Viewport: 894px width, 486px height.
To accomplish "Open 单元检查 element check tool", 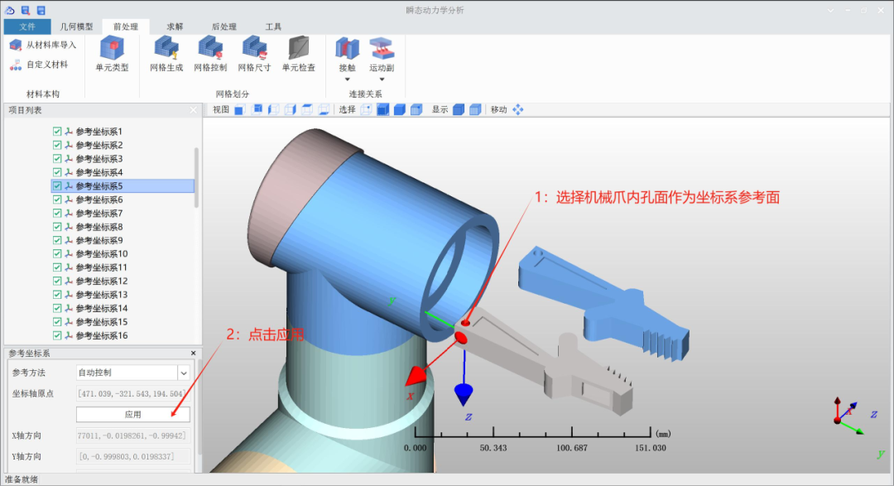I will (x=298, y=54).
